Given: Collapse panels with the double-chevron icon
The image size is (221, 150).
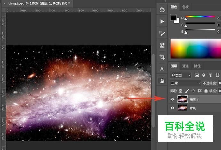Looking at the screenshot, I should [x=164, y=1].
